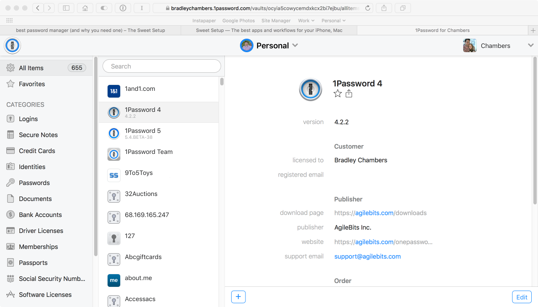Go to Safari home page

85,8
